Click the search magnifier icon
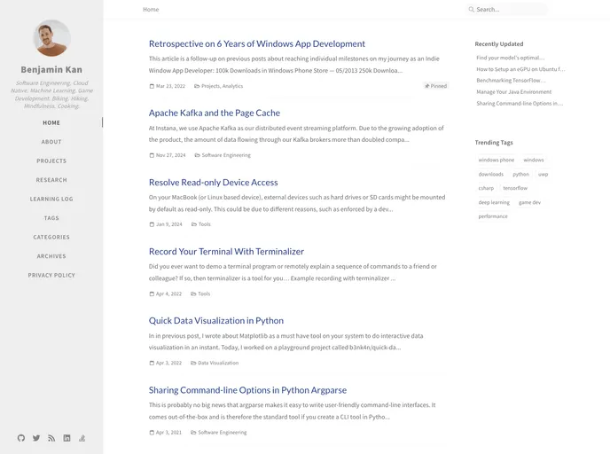 click(x=472, y=10)
